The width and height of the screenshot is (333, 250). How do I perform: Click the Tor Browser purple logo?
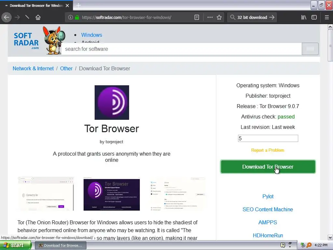112,103
